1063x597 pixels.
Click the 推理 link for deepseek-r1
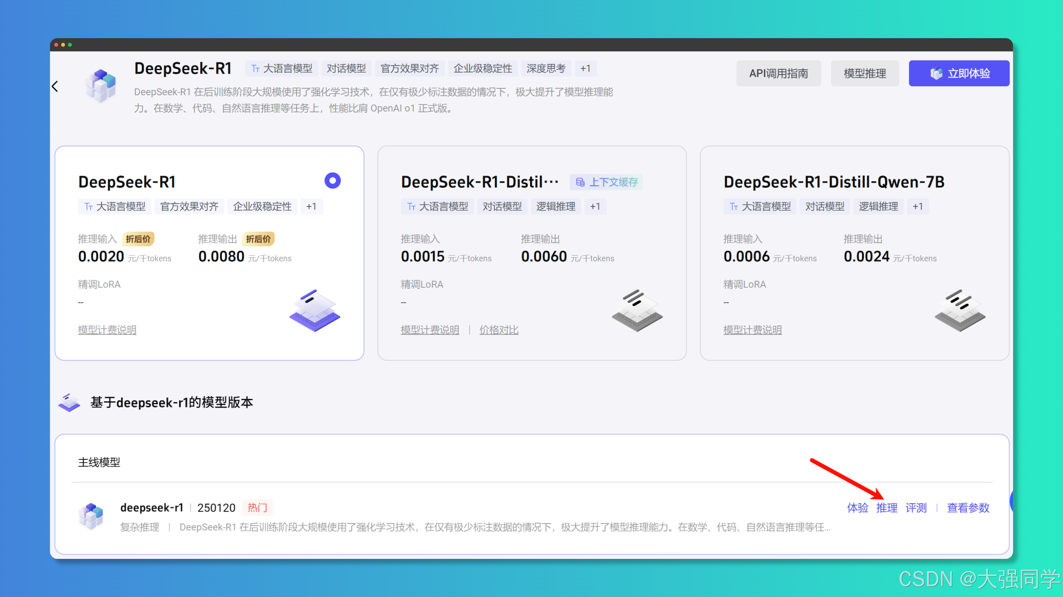(887, 507)
